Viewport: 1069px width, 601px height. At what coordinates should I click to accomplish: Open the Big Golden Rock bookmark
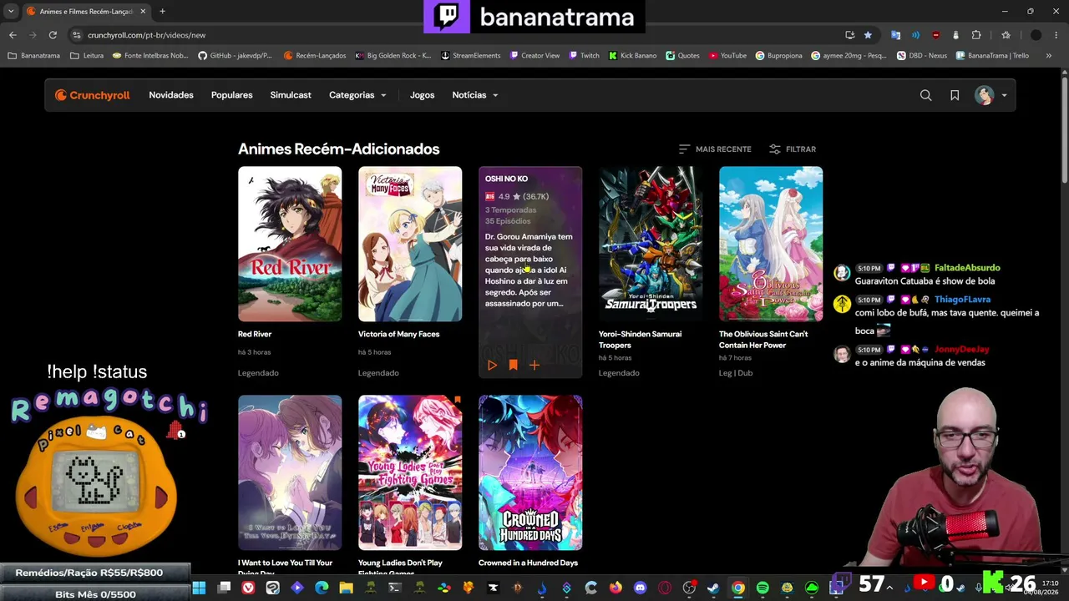(393, 56)
